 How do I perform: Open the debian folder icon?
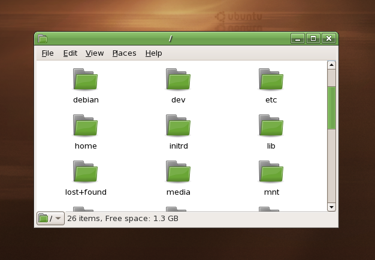click(x=86, y=79)
